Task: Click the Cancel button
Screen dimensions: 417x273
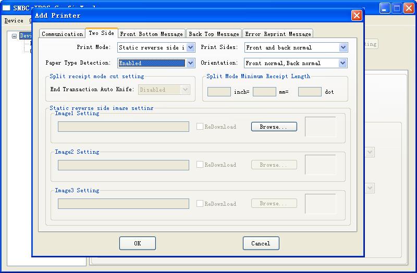Action: point(261,243)
